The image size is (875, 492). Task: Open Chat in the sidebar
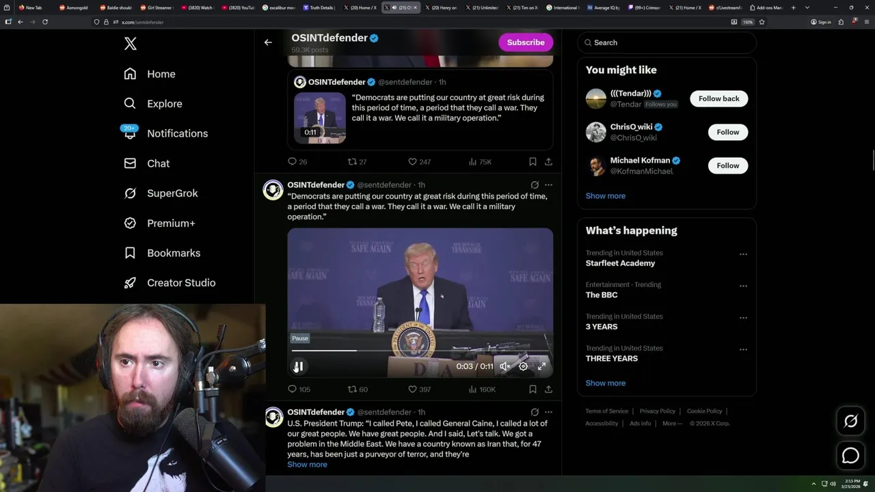click(146, 163)
